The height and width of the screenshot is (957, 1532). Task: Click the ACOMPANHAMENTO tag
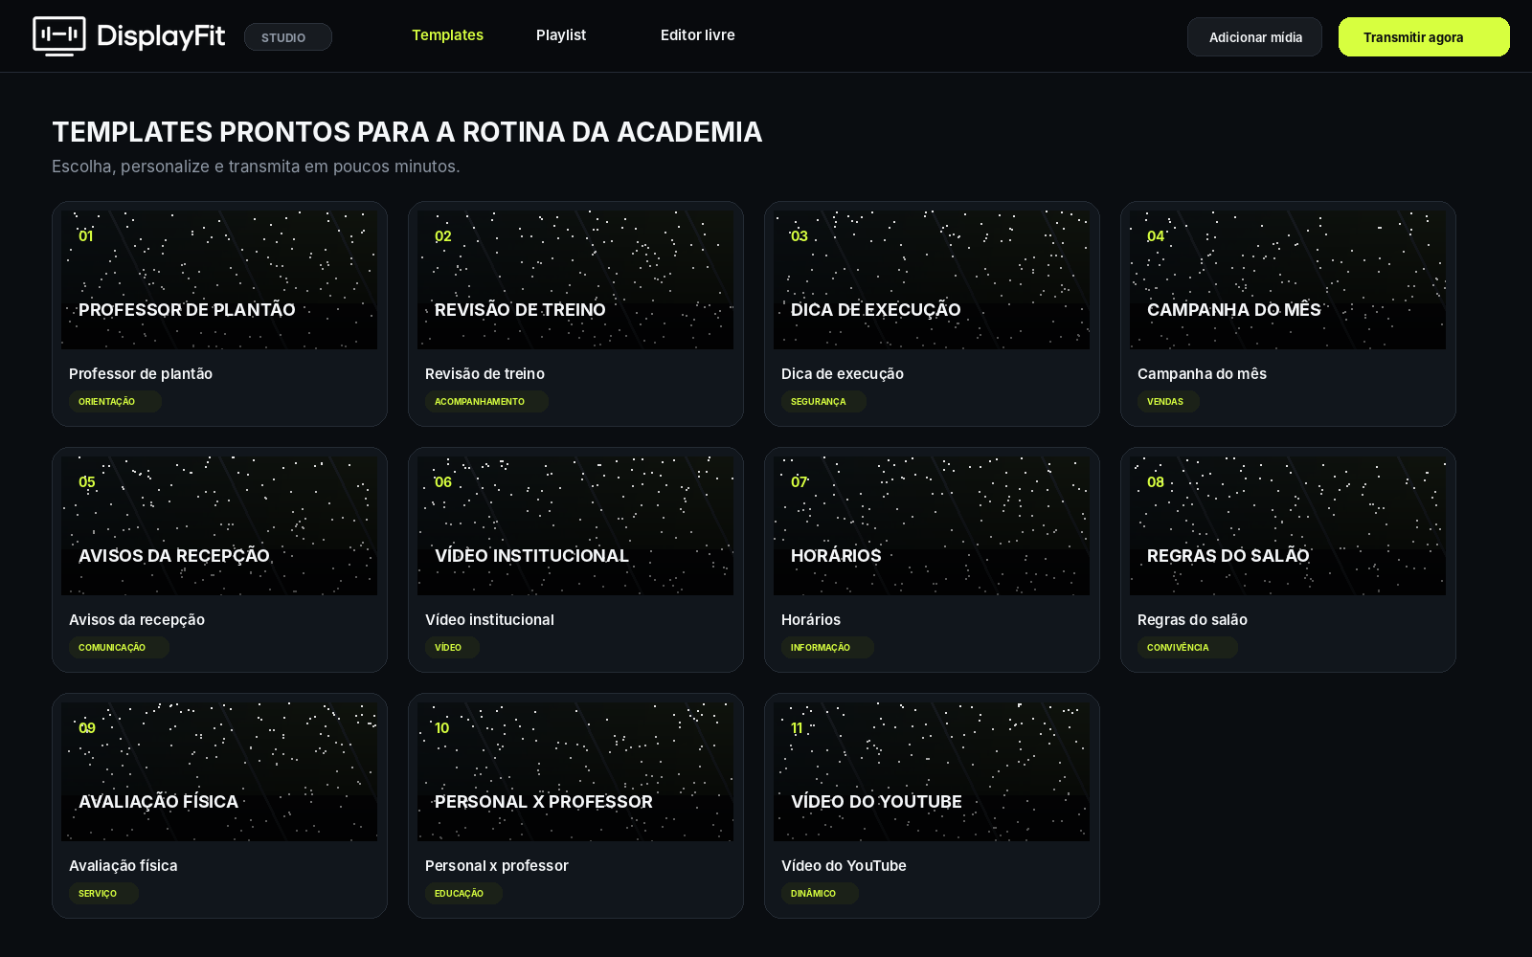click(x=486, y=402)
